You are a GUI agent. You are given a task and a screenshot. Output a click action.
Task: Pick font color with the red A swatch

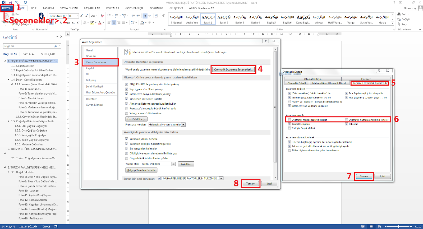pyautogui.click(x=99, y=23)
